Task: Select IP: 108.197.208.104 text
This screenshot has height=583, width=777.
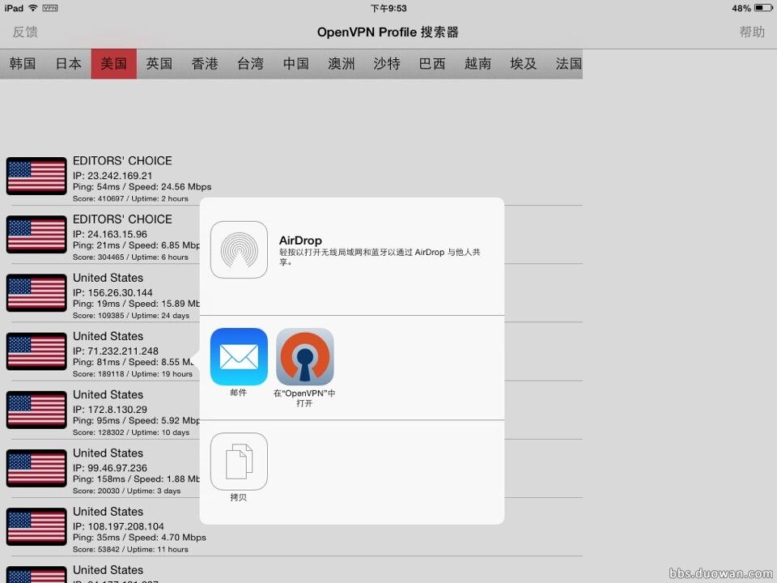Action: tap(118, 527)
